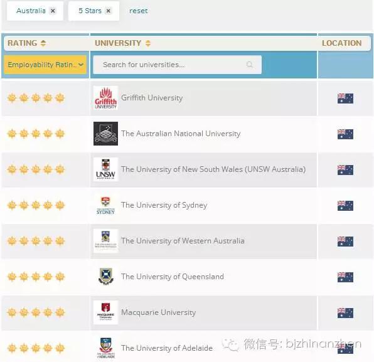Click the reset filters link

[138, 11]
